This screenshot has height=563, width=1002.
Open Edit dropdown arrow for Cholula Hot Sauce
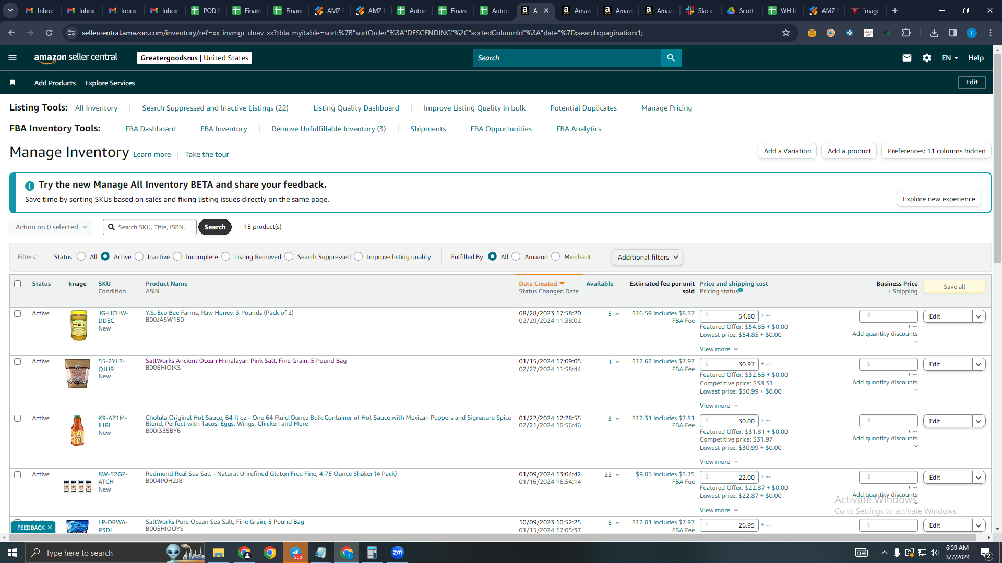(x=979, y=421)
